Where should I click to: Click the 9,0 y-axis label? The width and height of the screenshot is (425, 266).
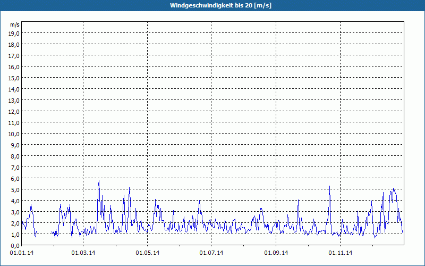click(15, 145)
